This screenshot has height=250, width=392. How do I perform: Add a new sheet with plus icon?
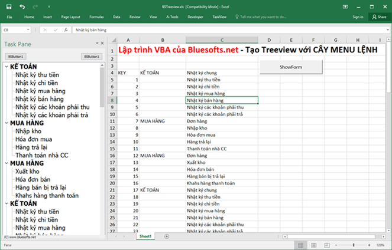[167, 236]
